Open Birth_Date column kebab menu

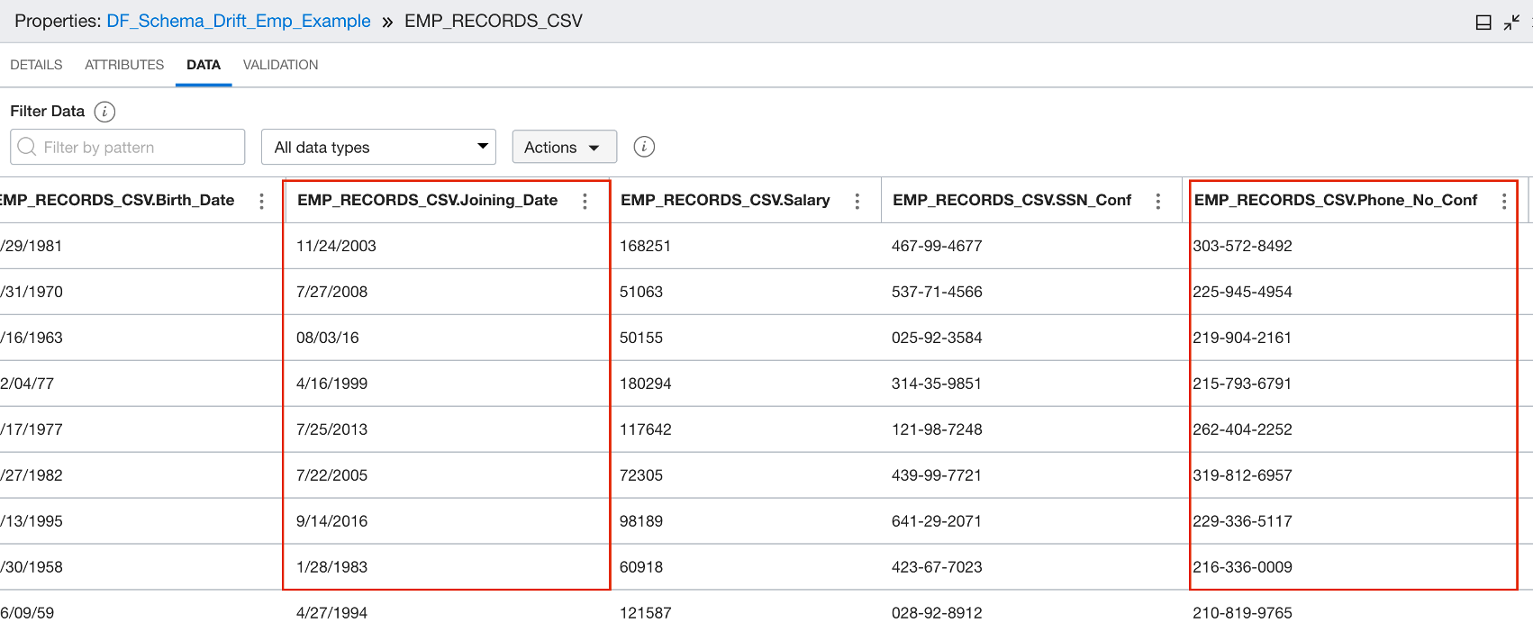261,201
